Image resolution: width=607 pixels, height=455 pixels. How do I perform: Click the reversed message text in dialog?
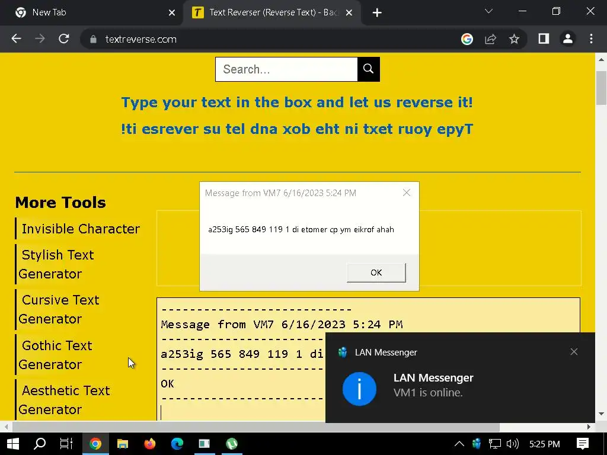[x=301, y=229]
